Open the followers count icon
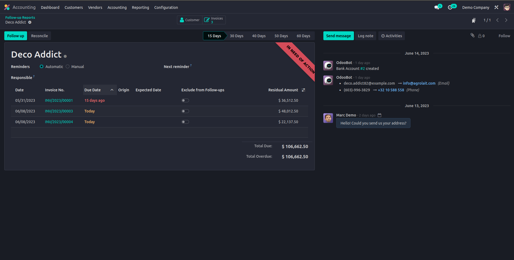This screenshot has width=514, height=260. pyautogui.click(x=481, y=36)
